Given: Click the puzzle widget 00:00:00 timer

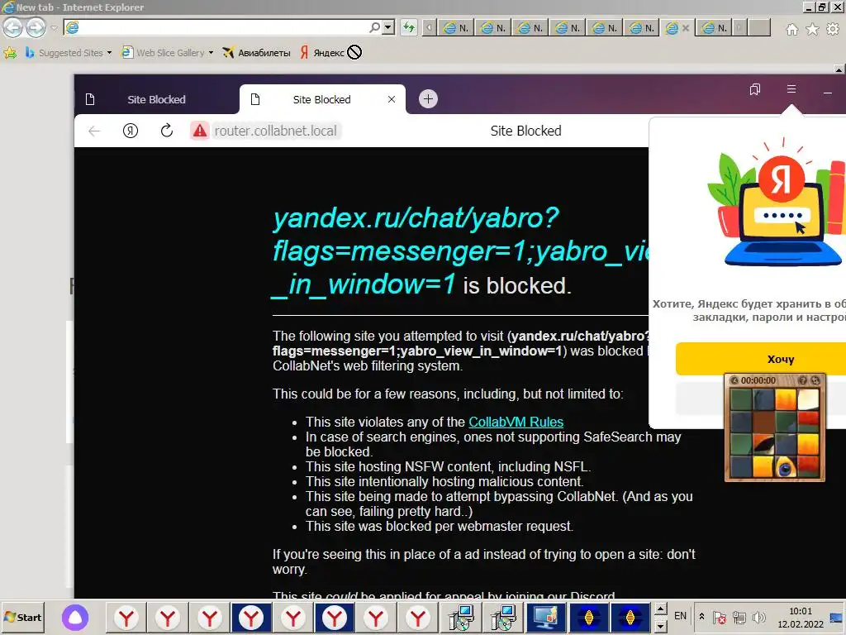Looking at the screenshot, I should [x=758, y=380].
